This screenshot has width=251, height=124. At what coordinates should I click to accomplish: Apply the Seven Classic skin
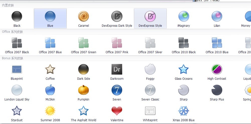tap(150, 90)
